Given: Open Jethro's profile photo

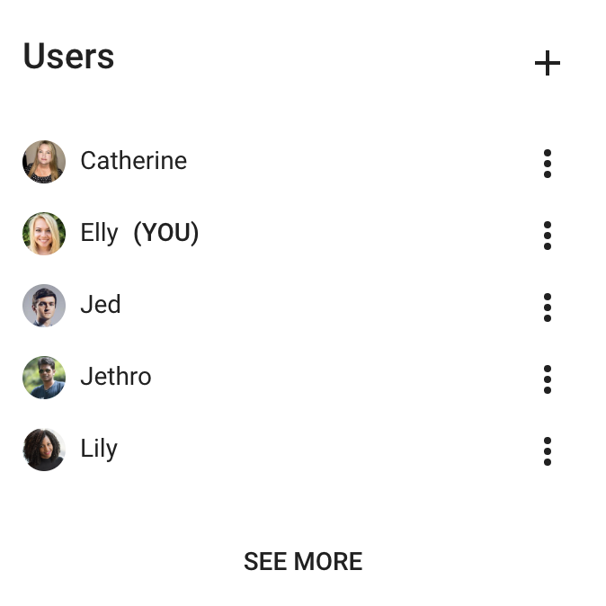Looking at the screenshot, I should [x=44, y=378].
